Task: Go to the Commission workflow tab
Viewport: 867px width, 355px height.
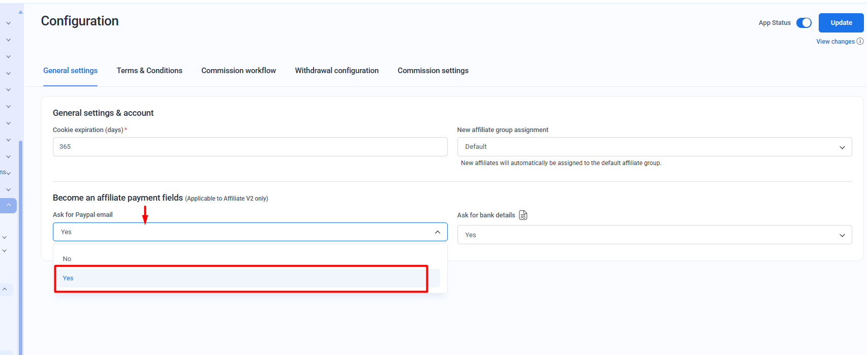Action: click(238, 71)
